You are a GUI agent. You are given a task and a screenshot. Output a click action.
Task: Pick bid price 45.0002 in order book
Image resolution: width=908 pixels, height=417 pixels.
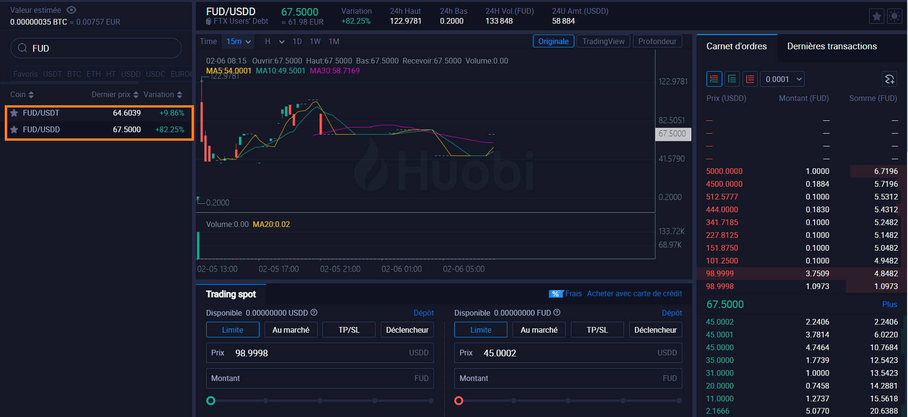[720, 322]
